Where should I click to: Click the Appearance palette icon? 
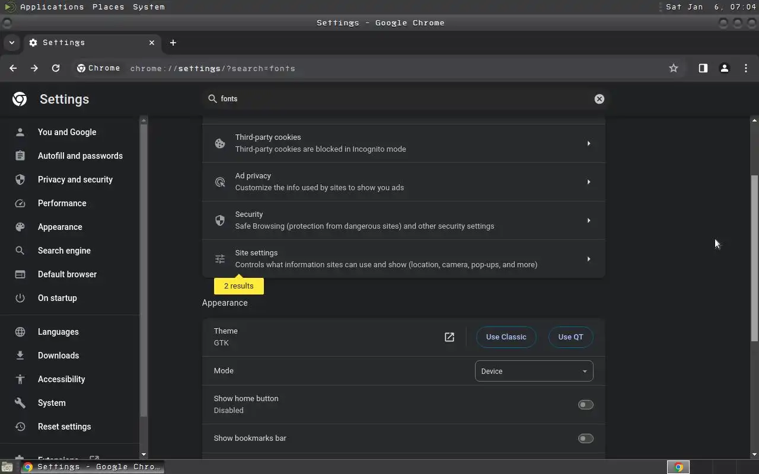[20, 227]
